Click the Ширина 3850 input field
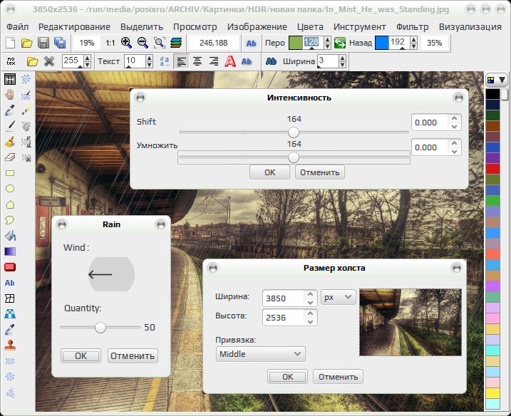The height and width of the screenshot is (416, 511). 283,298
